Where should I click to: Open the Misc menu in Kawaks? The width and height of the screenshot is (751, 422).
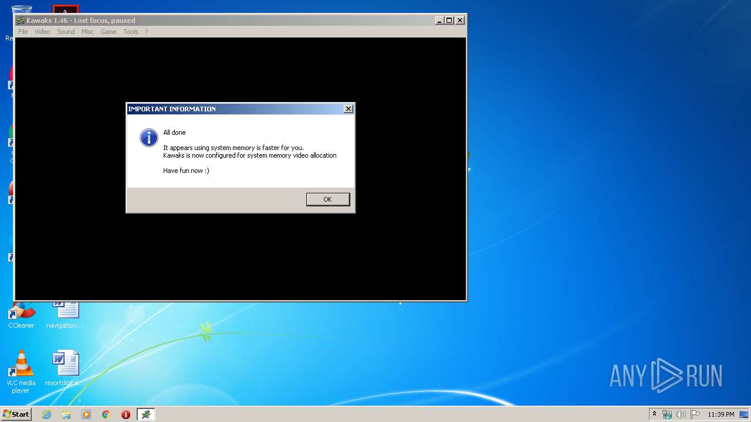[87, 32]
